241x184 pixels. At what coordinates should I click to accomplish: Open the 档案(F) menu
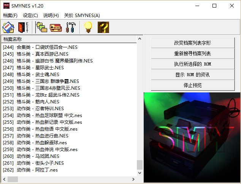click(10, 15)
